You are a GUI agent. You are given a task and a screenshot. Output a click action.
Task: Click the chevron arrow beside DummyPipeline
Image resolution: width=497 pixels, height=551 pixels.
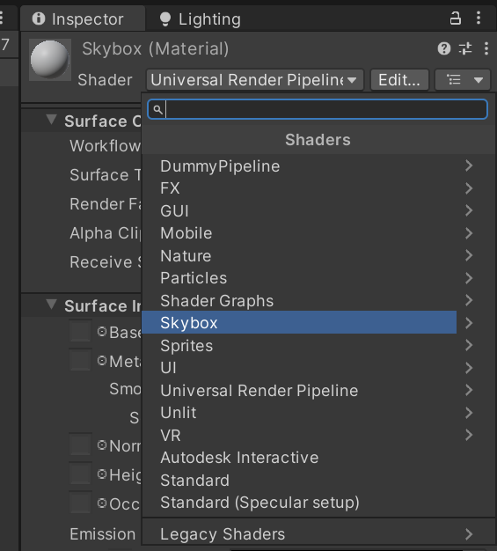click(x=469, y=165)
